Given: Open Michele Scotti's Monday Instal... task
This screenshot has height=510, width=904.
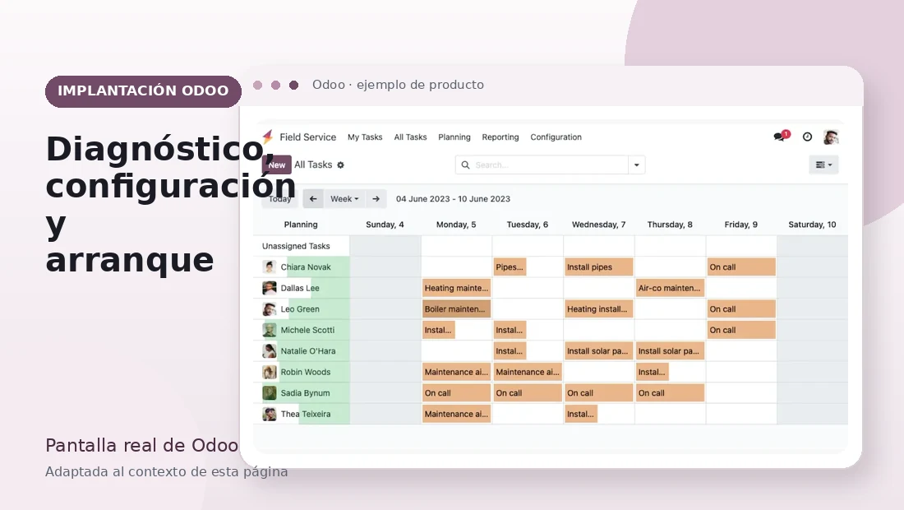Looking at the screenshot, I should click(439, 330).
